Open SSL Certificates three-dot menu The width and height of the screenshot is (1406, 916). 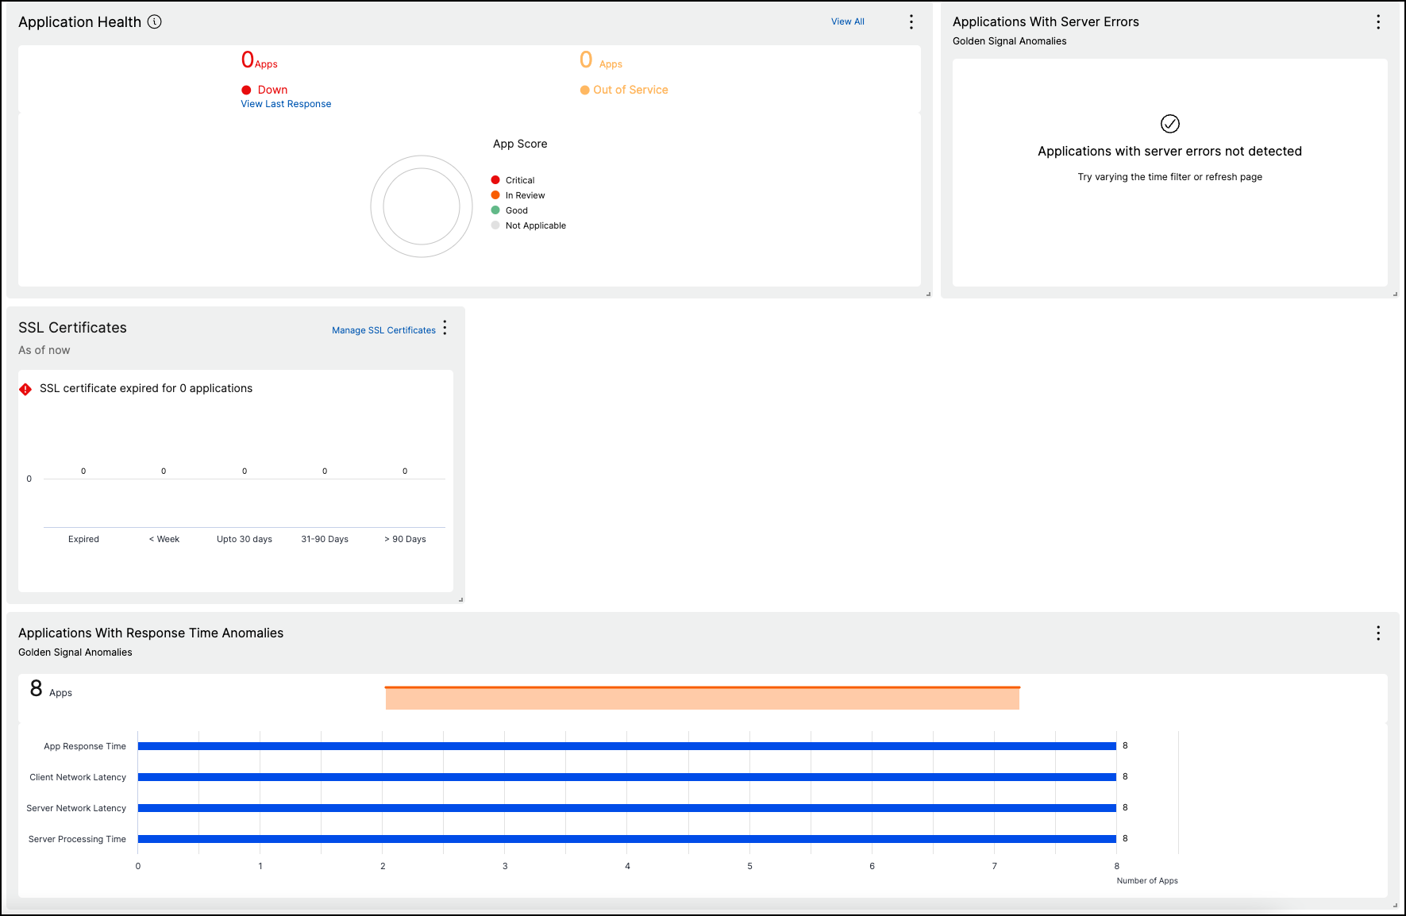pyautogui.click(x=445, y=328)
